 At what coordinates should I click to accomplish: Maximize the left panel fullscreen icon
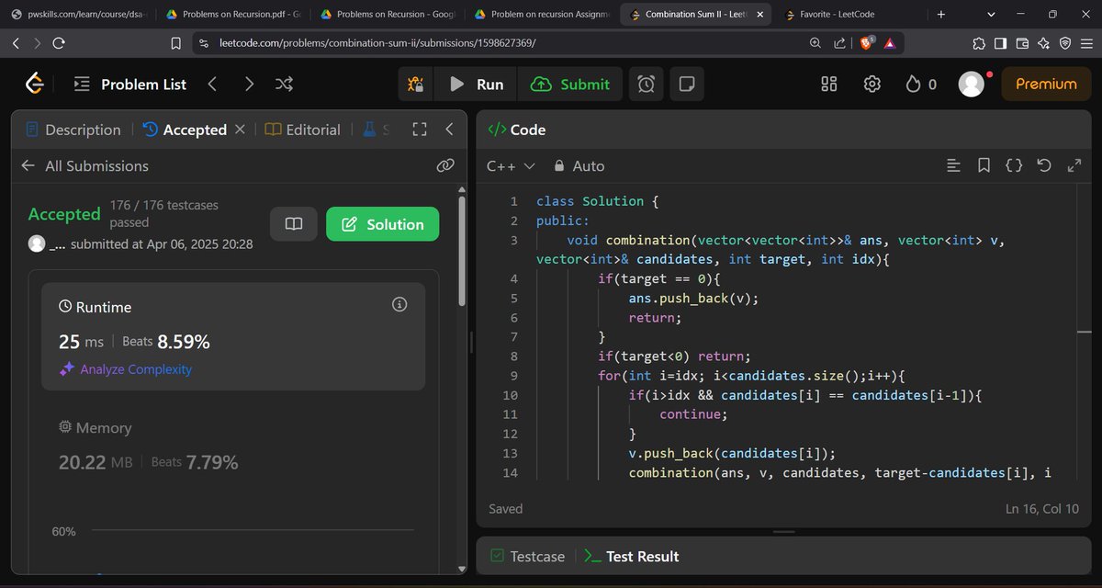coord(420,130)
